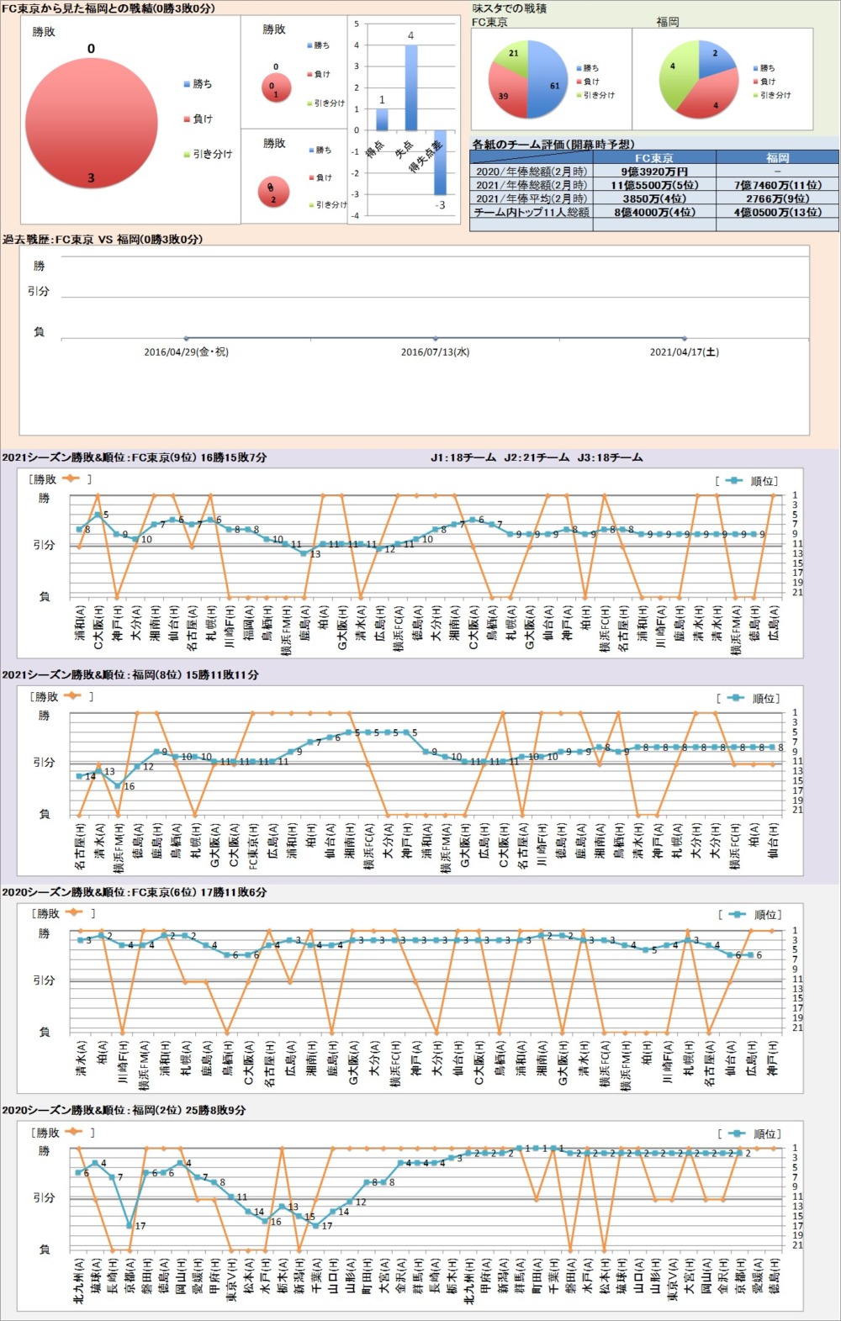Click the teal 順位 legend marker in 2020 福岡 chart

tap(738, 1133)
